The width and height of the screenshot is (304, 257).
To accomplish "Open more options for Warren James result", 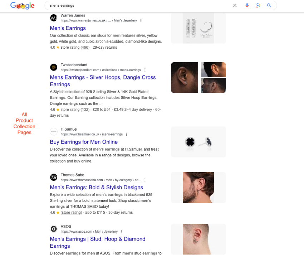I will pyautogui.click(x=141, y=20).
